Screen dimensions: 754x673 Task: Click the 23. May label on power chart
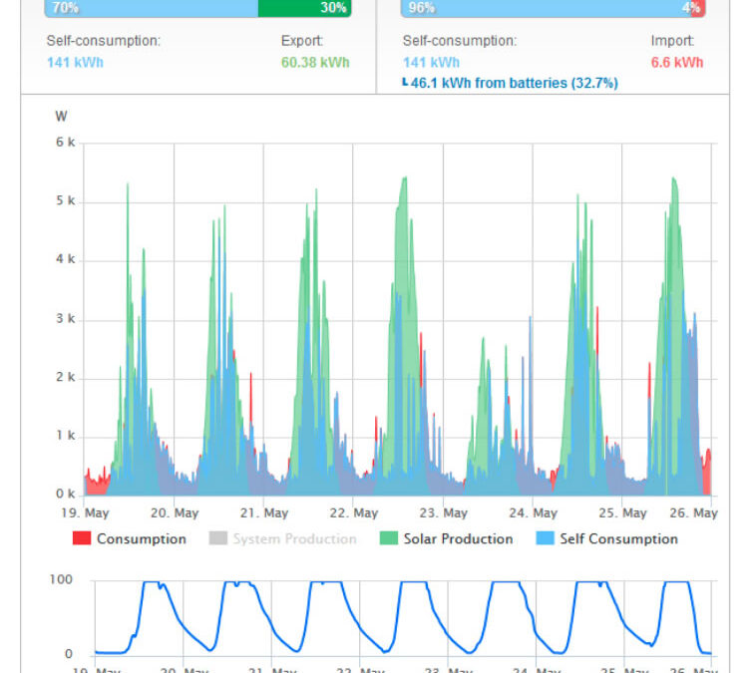click(x=443, y=513)
